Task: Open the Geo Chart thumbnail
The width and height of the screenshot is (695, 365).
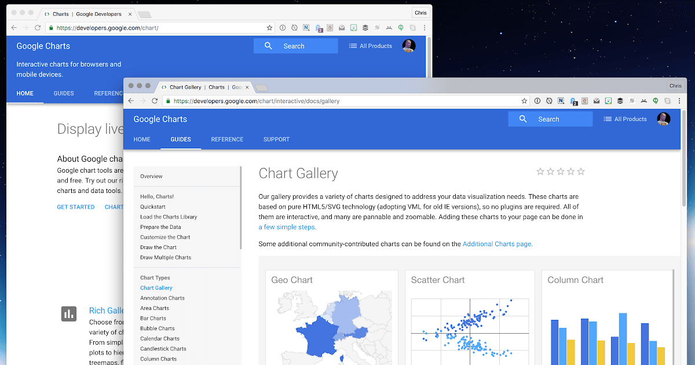Action: 332,317
